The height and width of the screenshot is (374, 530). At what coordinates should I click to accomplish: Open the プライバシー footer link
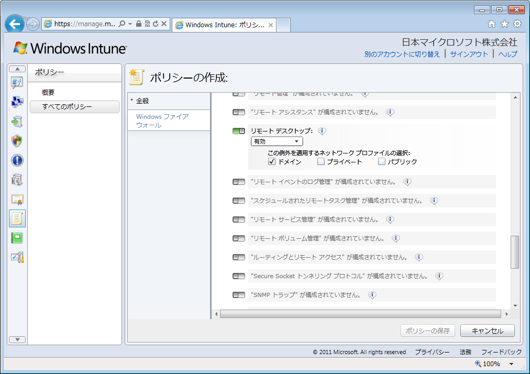[432, 352]
